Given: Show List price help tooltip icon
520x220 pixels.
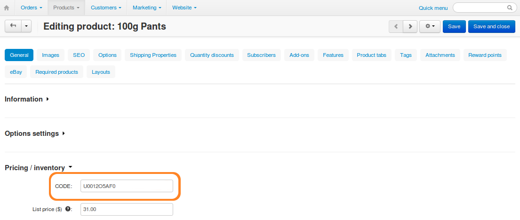Looking at the screenshot, I should point(68,209).
